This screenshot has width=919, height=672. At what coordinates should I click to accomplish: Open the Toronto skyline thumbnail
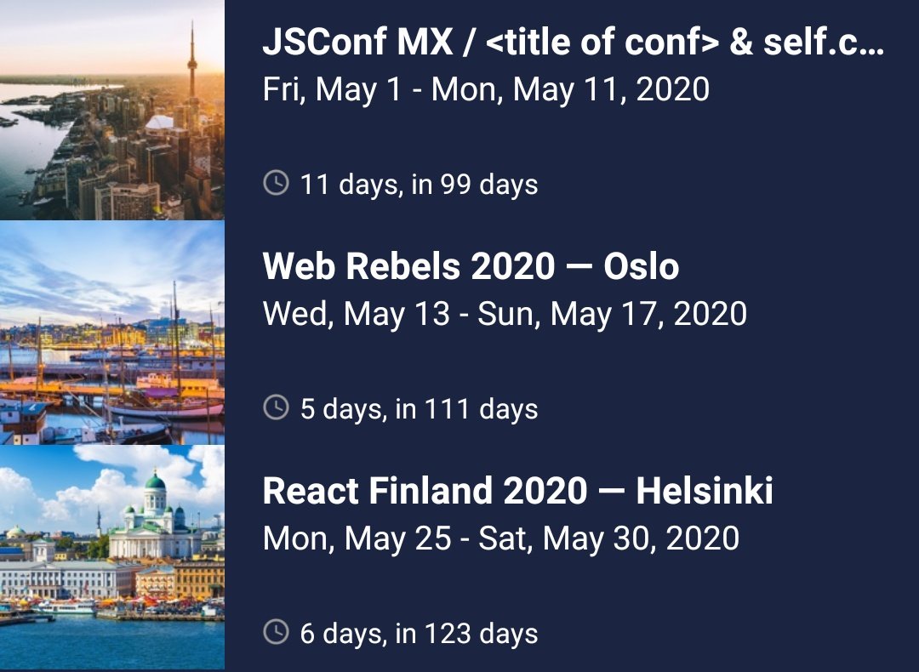(x=112, y=110)
